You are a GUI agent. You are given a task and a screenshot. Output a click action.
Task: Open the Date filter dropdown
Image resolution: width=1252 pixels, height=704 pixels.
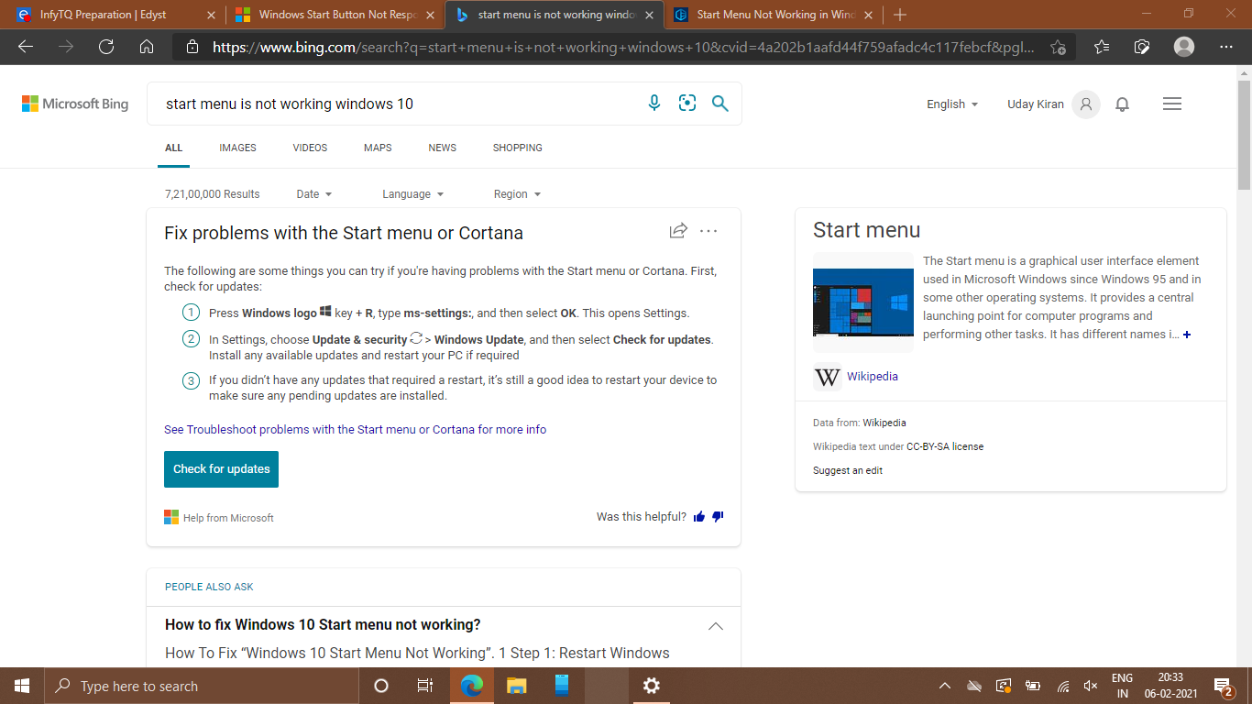point(314,194)
